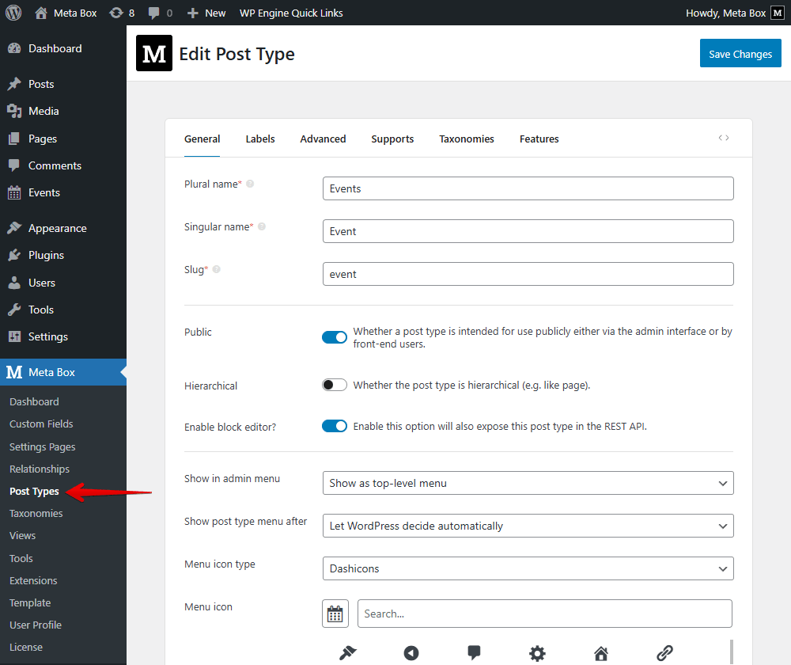Switch to the Features tab
Image resolution: width=791 pixels, height=665 pixels.
pos(539,139)
